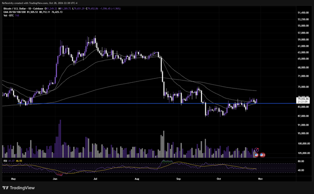Click the current price label 79,652.86
Viewport: 314px width, 194px height.
[303, 99]
